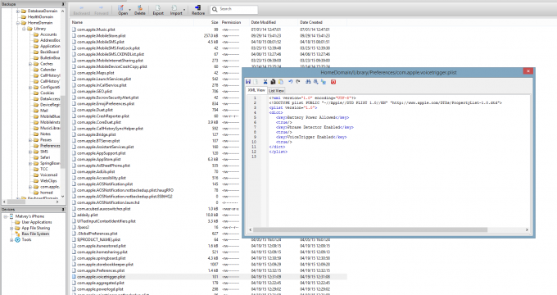Switch to the XML View tab
557x295 pixels.
click(x=256, y=90)
